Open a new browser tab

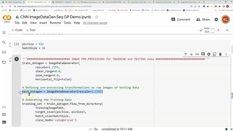(204, 2)
